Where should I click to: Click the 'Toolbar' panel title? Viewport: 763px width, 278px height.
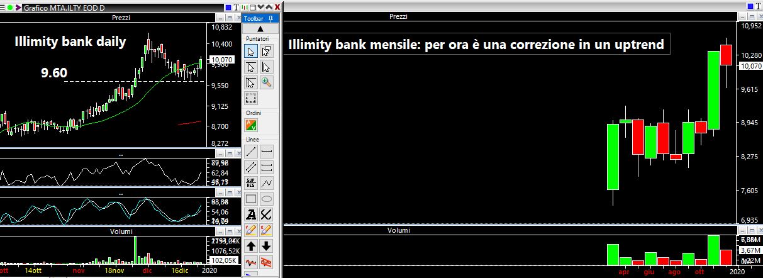click(253, 19)
